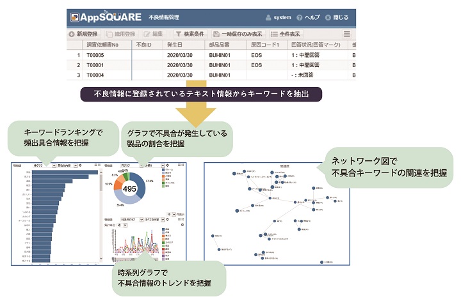The image size is (461, 306).
Task: Click the 一時保存のみ表示 save icon button
Action: tap(217, 33)
